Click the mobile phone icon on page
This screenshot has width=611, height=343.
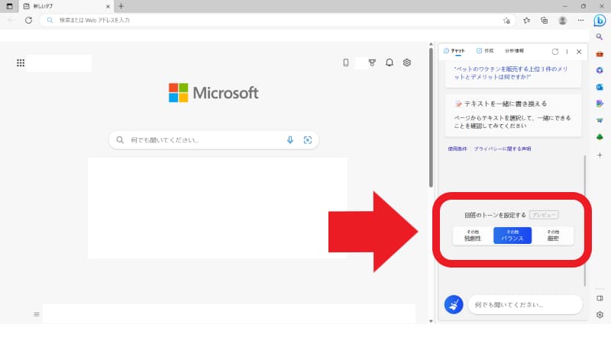coord(346,63)
